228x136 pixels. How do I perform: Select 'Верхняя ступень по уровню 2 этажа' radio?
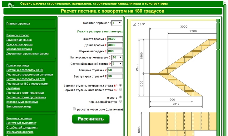point(120,85)
